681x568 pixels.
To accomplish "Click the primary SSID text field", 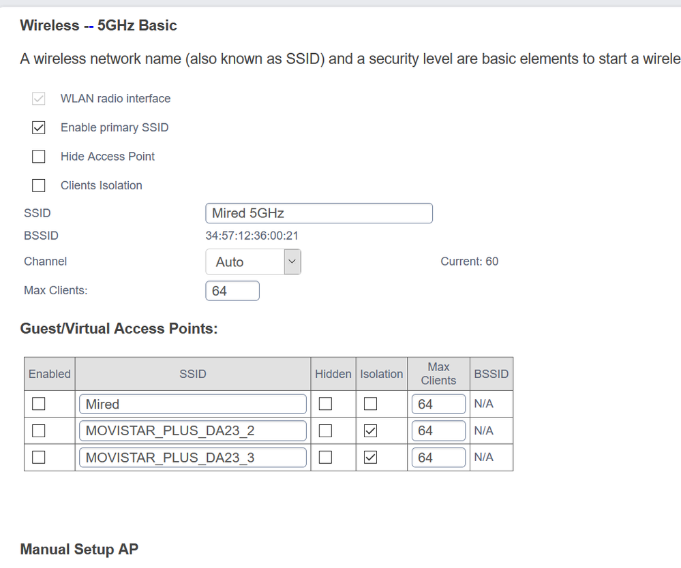I will click(x=318, y=213).
